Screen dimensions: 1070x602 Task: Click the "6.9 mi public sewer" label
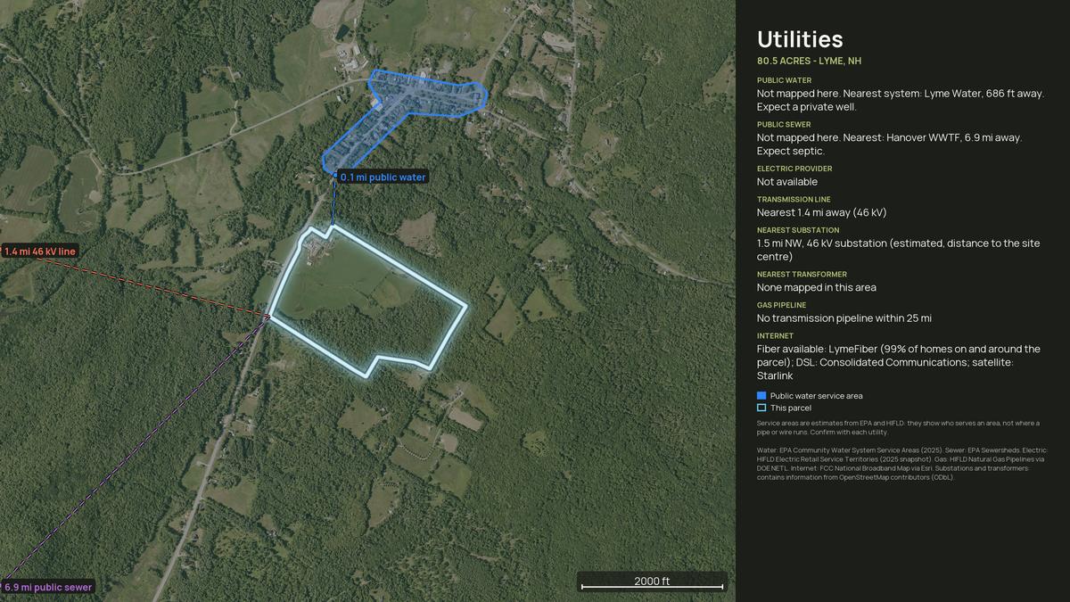pyautogui.click(x=47, y=587)
